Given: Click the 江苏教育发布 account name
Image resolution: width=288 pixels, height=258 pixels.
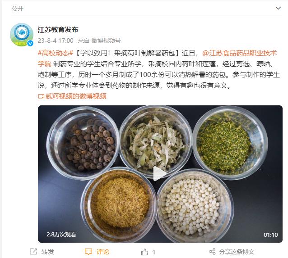Looking at the screenshot, I should (x=58, y=30).
